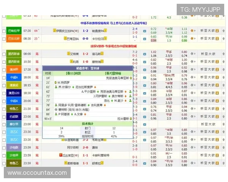The image size is (228, 182).
Task: Pin 澳洲甲 match with up-arrow icon
Action: [x=223, y=69]
